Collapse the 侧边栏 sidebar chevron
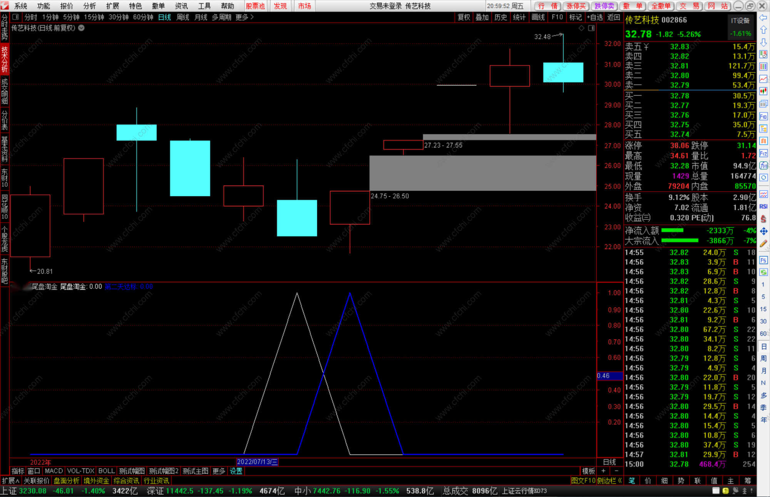Screen dimensions: 770x497 [x=620, y=480]
